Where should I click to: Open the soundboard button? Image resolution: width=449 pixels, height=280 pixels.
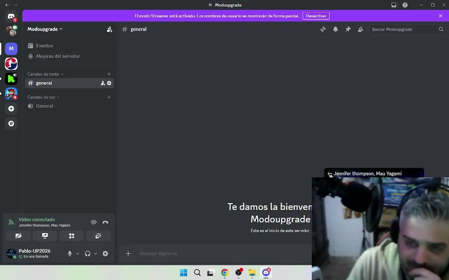click(98, 236)
